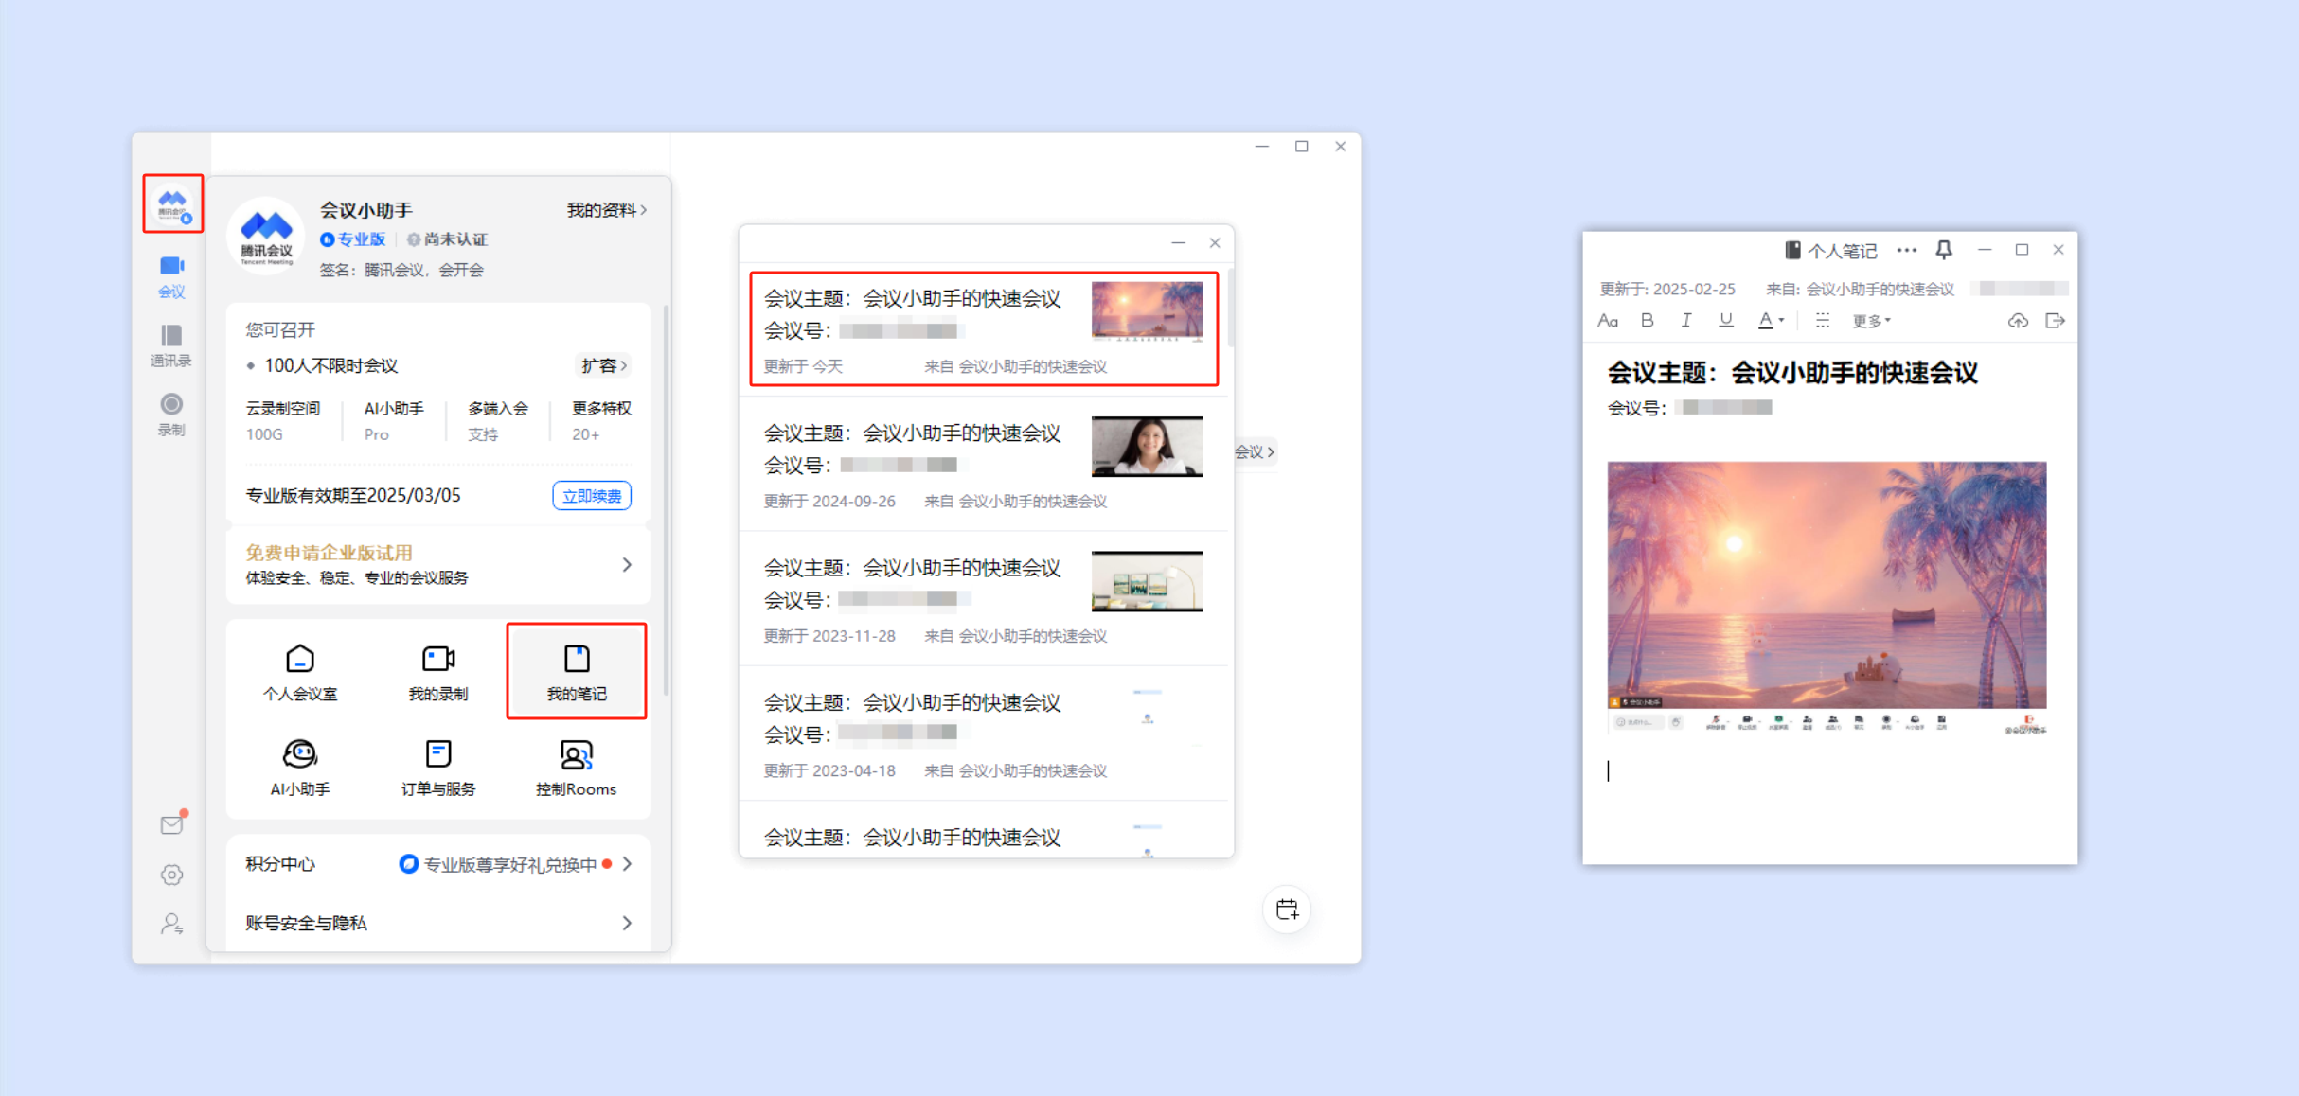Click the 立即续费 renew button
The width and height of the screenshot is (2299, 1096).
click(x=592, y=496)
